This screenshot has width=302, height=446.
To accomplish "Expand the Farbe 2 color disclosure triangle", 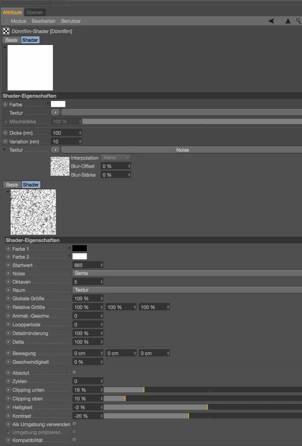I will (69, 256).
